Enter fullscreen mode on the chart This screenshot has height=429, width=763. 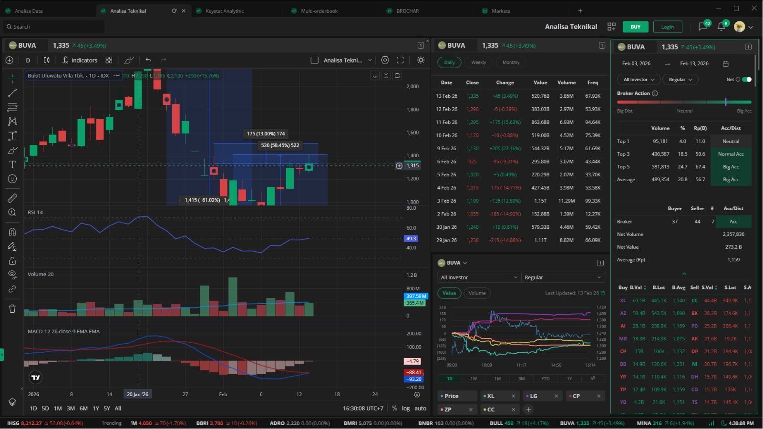pos(400,60)
